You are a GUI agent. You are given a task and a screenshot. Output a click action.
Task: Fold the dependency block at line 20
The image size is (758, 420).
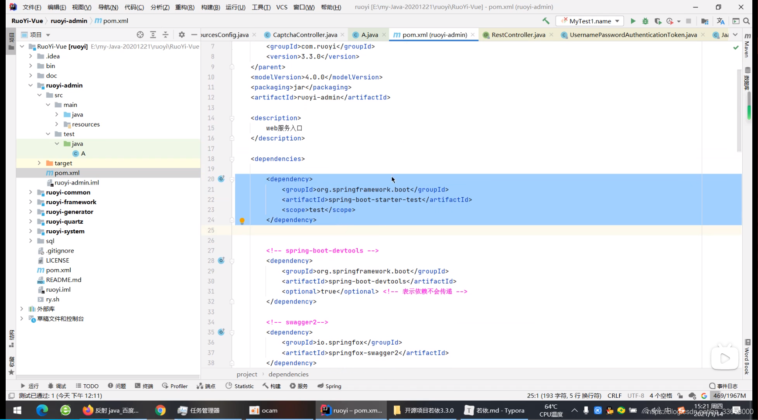[232, 179]
